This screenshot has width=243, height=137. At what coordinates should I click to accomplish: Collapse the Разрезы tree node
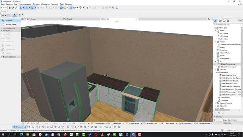click(216, 42)
